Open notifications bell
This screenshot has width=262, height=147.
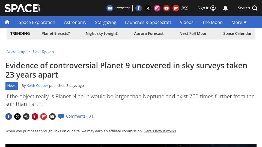tap(225, 8)
